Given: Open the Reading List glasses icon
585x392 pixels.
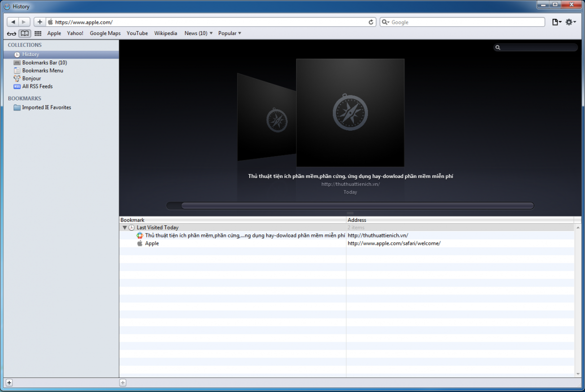Looking at the screenshot, I should pyautogui.click(x=12, y=33).
